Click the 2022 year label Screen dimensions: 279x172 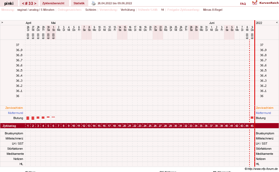[x=259, y=23]
